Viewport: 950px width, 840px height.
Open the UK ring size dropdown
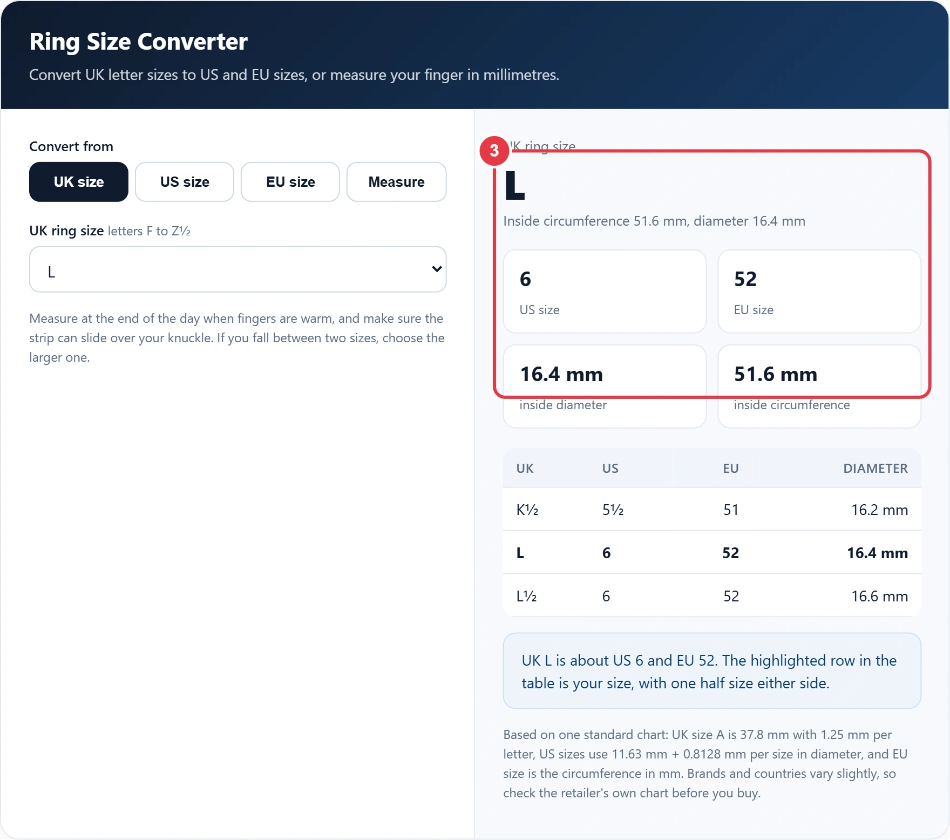[x=238, y=269]
